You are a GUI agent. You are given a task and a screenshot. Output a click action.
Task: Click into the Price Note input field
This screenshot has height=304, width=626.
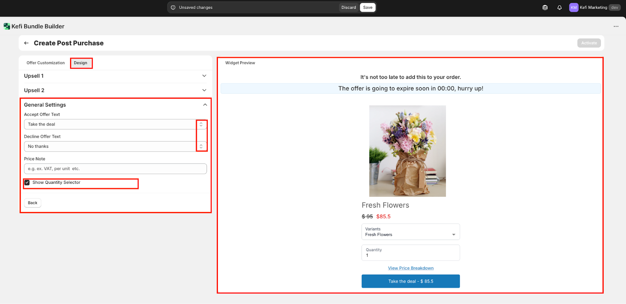[115, 169]
